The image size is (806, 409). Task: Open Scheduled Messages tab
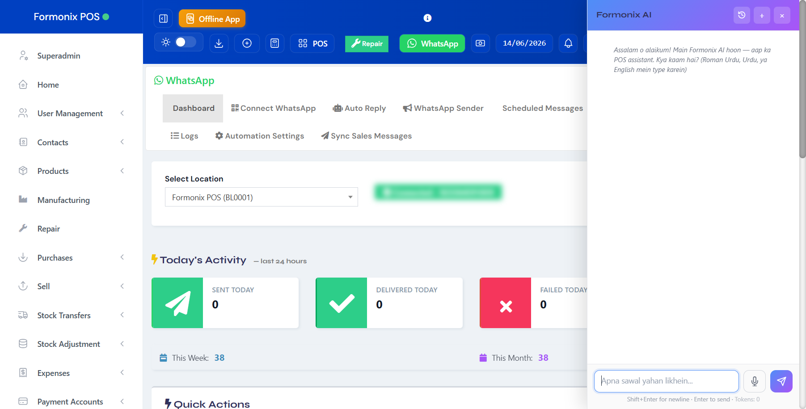pos(542,108)
